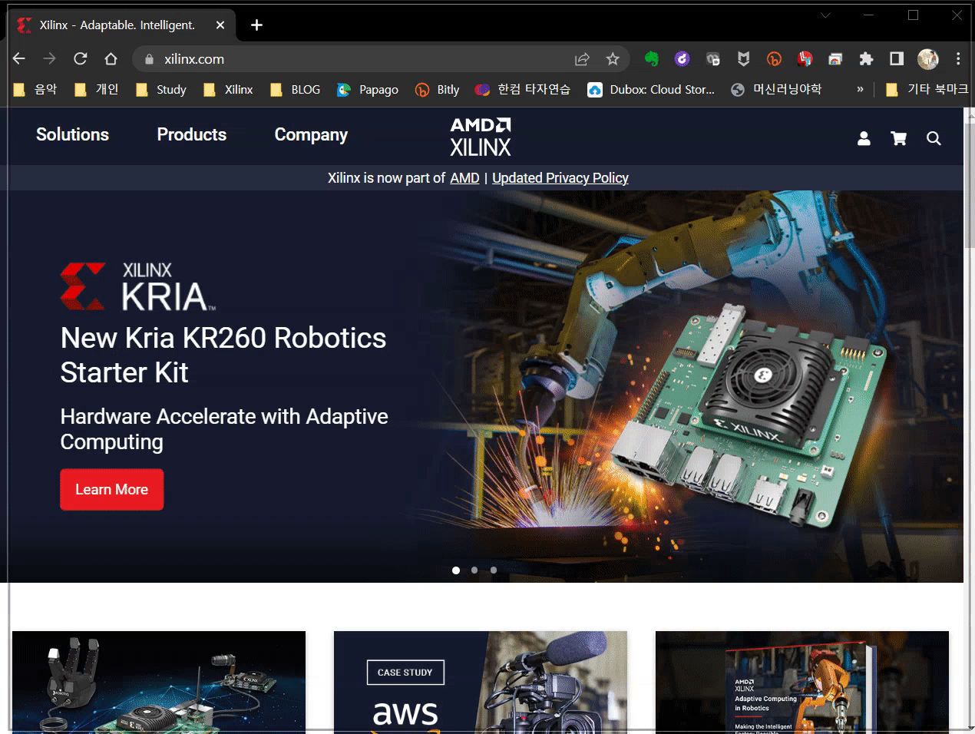Open the Dubox Cloud Storage bookmark
Screen dimensions: 975x734
(651, 90)
